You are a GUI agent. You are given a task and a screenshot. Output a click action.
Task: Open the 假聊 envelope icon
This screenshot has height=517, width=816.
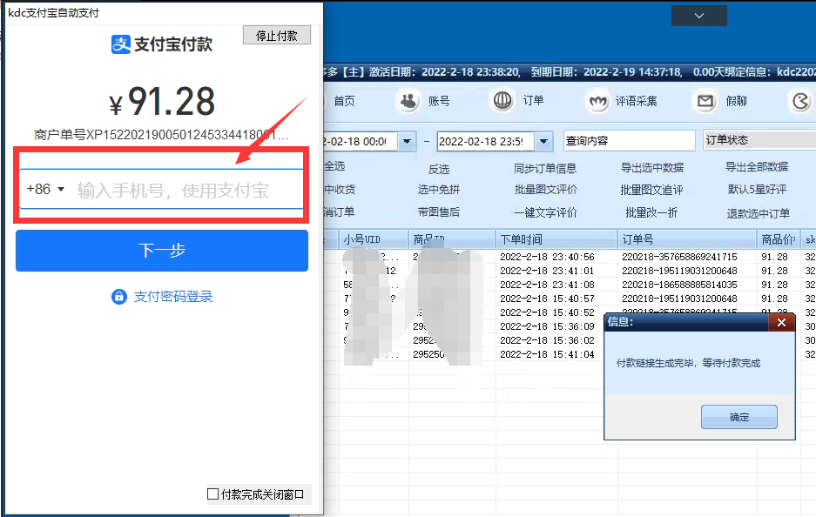coord(705,101)
